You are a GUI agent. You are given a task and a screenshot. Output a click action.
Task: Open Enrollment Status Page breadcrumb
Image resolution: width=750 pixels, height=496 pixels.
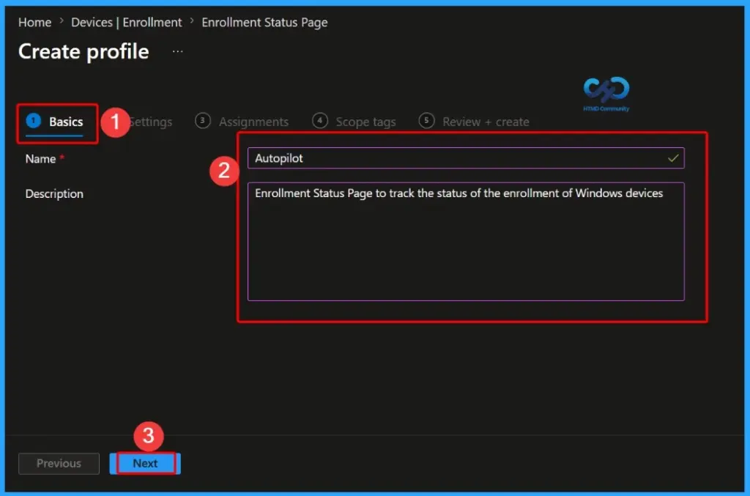tap(264, 23)
